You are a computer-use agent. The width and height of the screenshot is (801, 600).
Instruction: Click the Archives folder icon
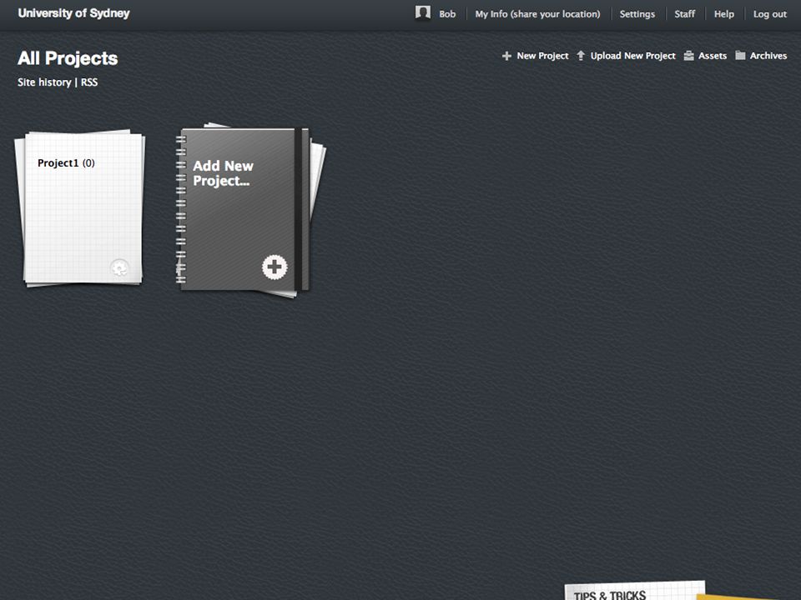tap(740, 55)
